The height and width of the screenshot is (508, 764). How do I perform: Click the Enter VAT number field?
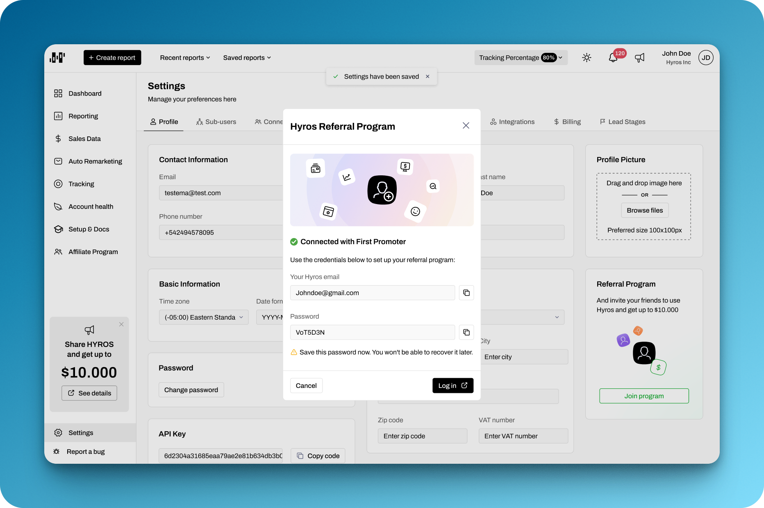(523, 436)
